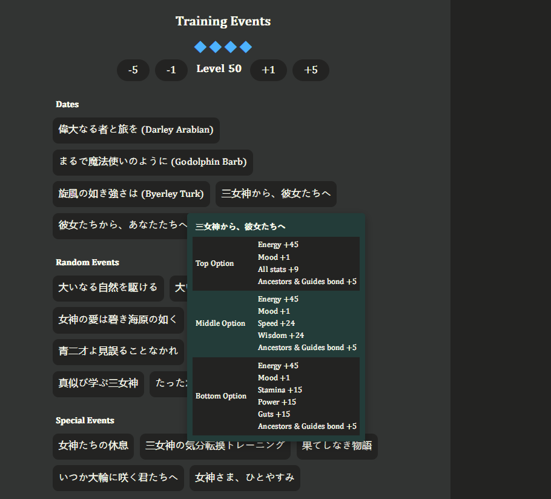Click the Random Events section heading
This screenshot has height=499, width=551.
(x=88, y=262)
